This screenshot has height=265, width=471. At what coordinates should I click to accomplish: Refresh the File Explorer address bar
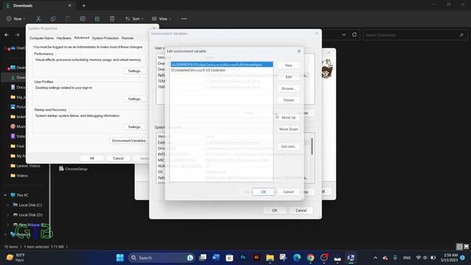click(x=355, y=35)
